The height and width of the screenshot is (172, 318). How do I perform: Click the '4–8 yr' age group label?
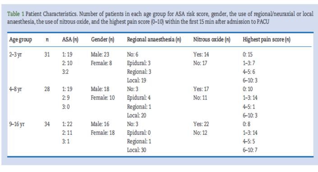coord(15,89)
